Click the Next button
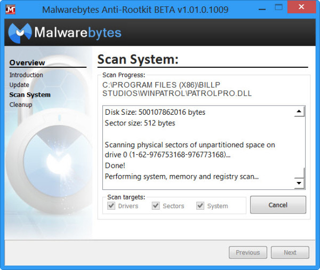 click(290, 252)
